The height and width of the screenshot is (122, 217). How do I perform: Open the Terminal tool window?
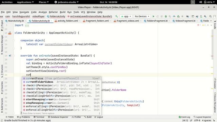39,117
